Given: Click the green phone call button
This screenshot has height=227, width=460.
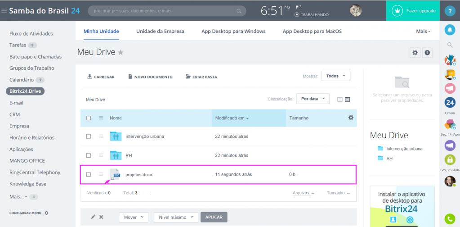Looking at the screenshot, I should 450,218.
